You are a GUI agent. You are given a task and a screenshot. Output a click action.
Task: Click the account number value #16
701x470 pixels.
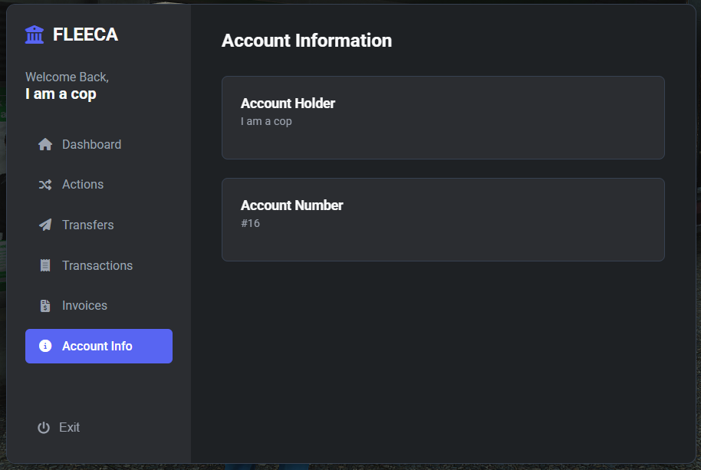coord(250,223)
